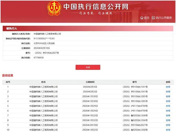
Task: View details for row 6 entry
Action: tap(168, 111)
